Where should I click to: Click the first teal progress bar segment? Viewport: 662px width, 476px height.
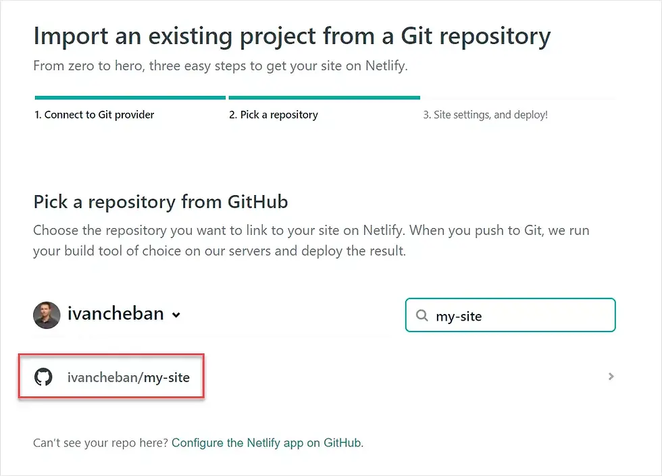130,97
